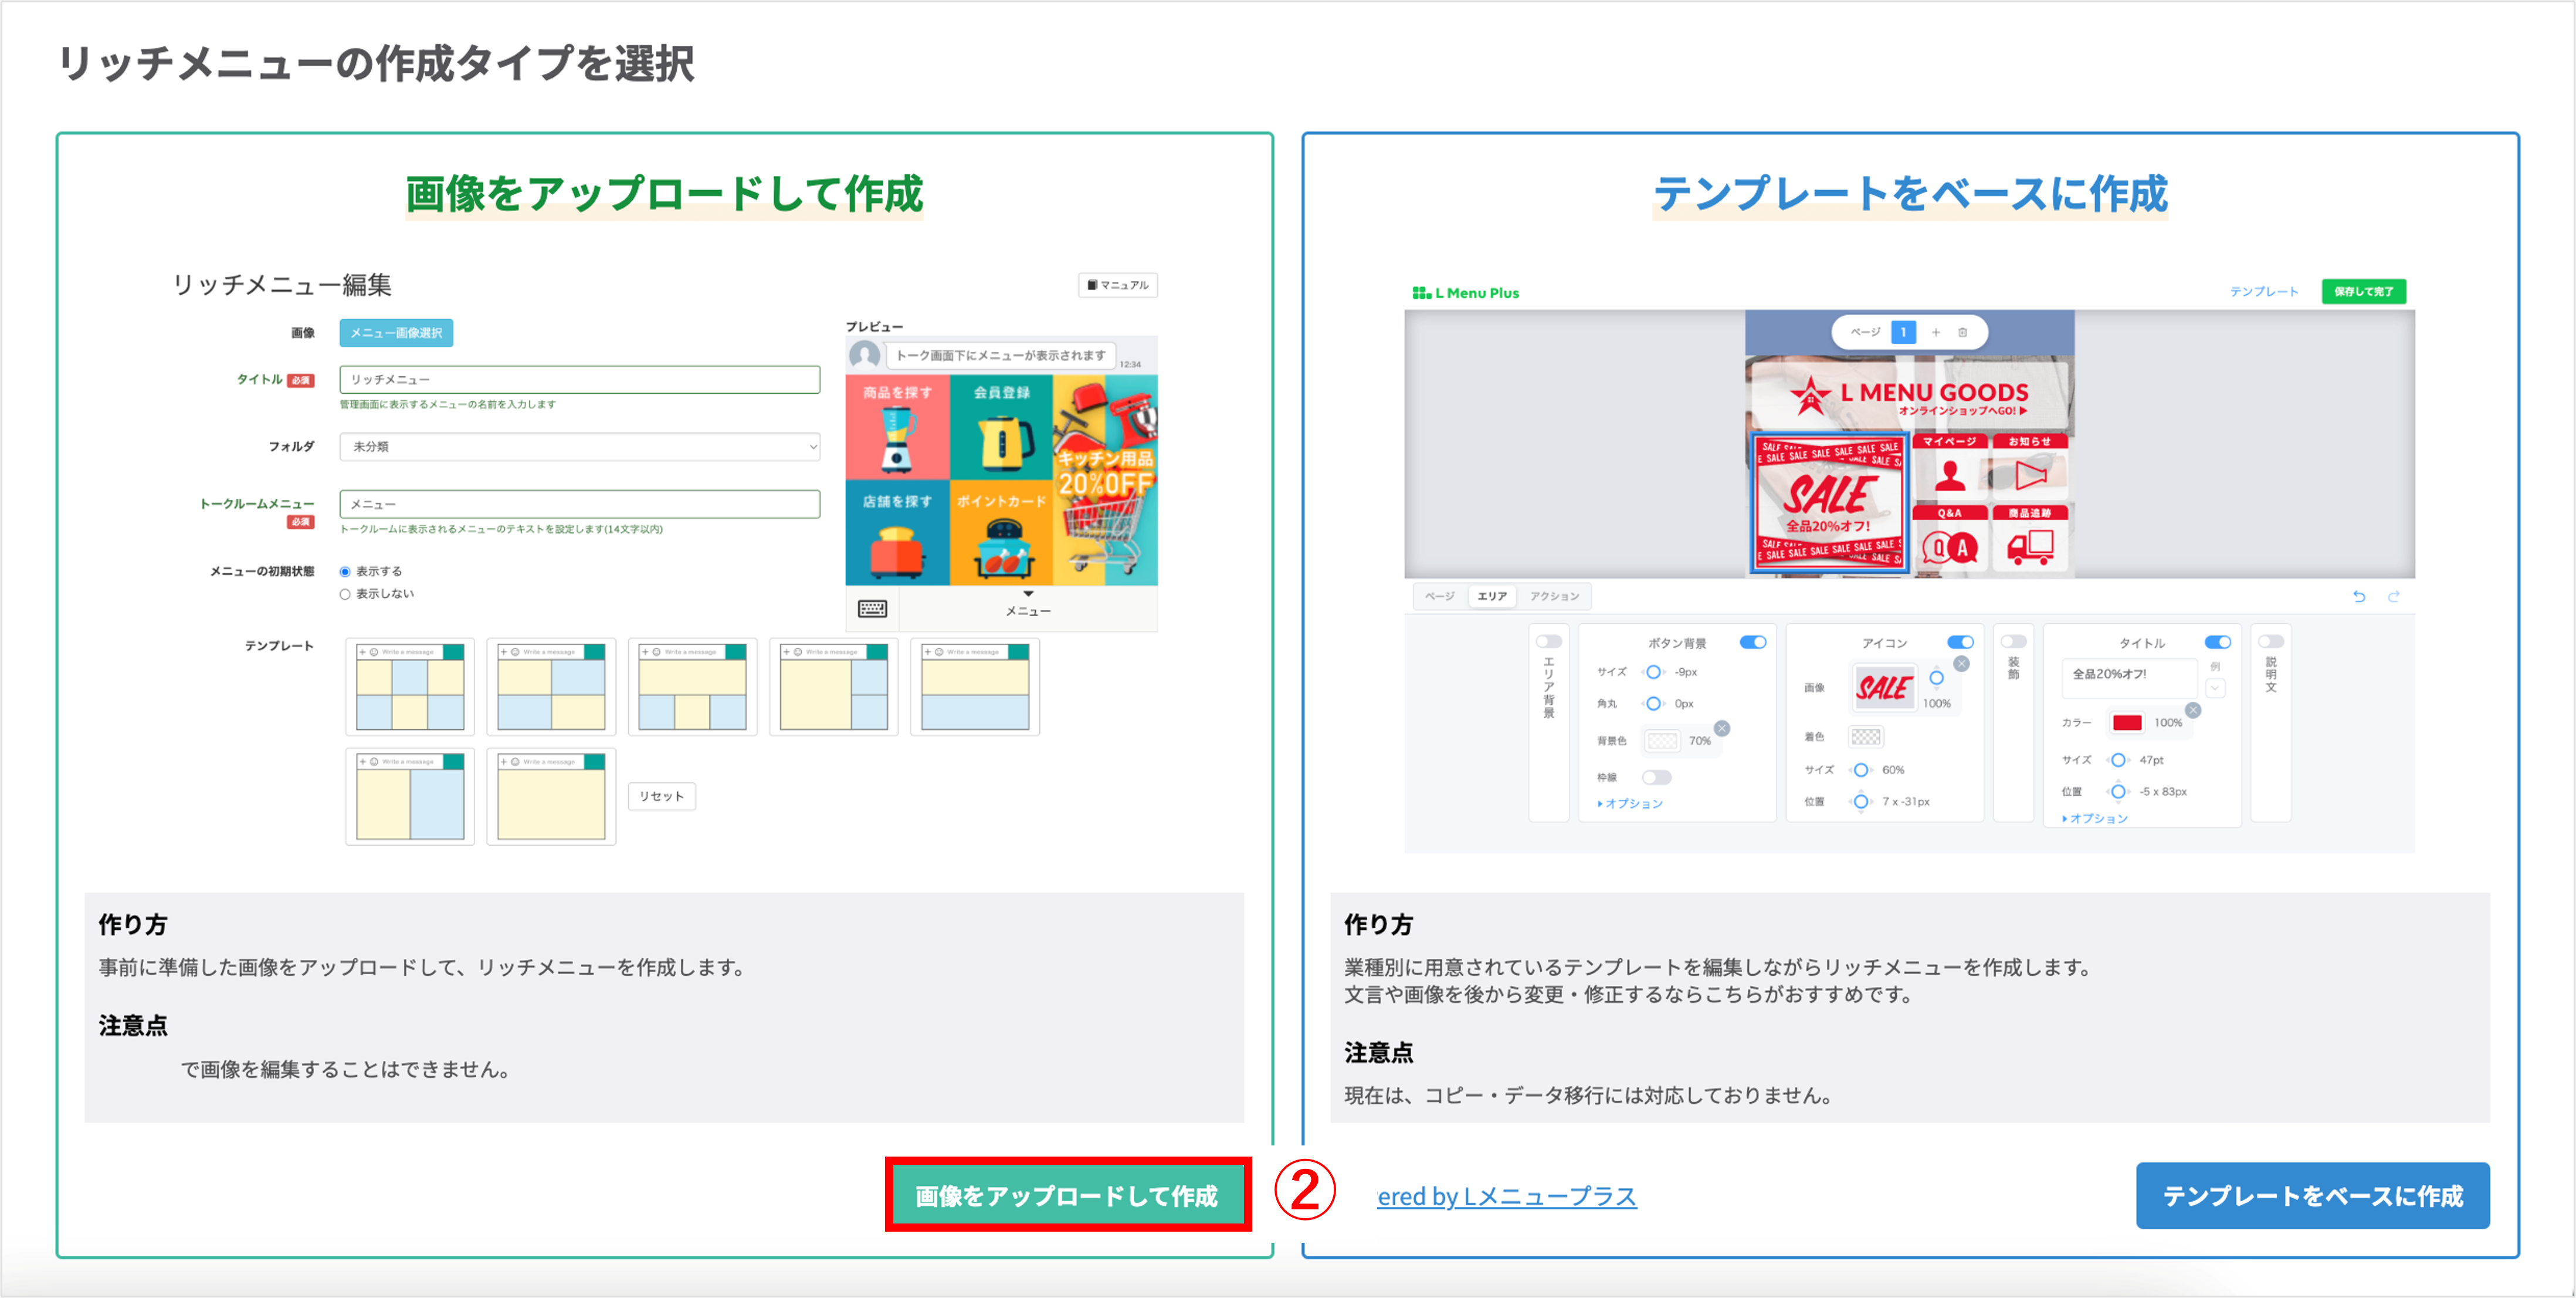The image size is (2576, 1298).
Task: Click the Q&A speech bubble tile
Action: [x=1949, y=539]
